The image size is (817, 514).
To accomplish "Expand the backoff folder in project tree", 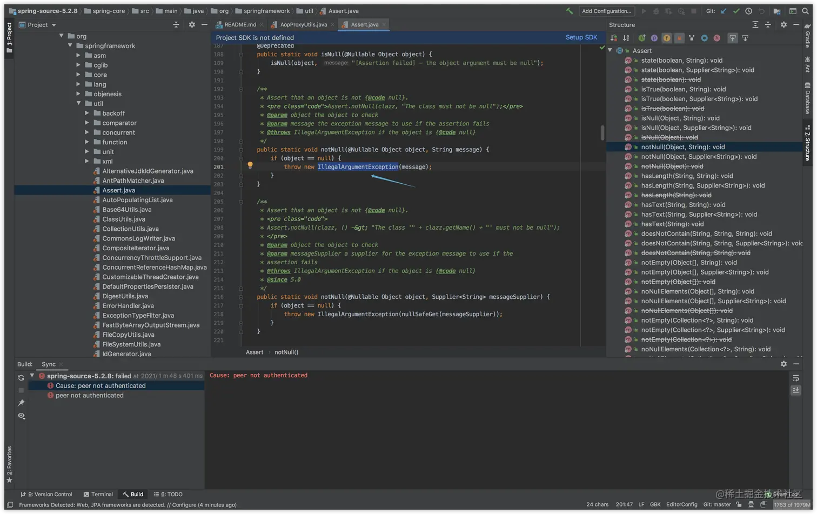I will click(x=87, y=114).
